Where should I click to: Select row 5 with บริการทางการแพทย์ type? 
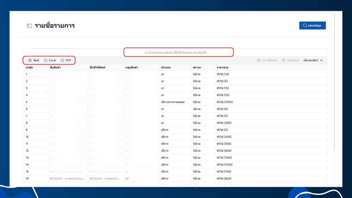click(175, 102)
